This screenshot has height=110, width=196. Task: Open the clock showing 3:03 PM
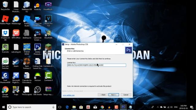coord(183,107)
